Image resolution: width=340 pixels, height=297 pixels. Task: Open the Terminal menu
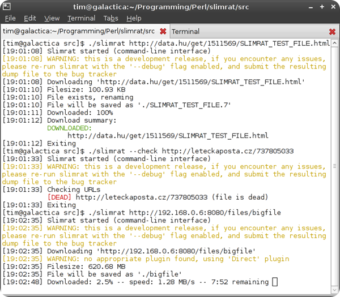coord(81,19)
